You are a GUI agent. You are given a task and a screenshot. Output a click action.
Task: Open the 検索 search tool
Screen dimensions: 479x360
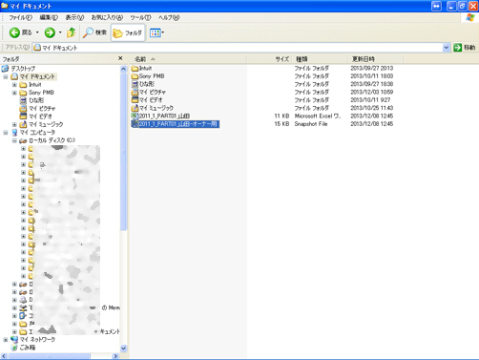pyautogui.click(x=94, y=32)
